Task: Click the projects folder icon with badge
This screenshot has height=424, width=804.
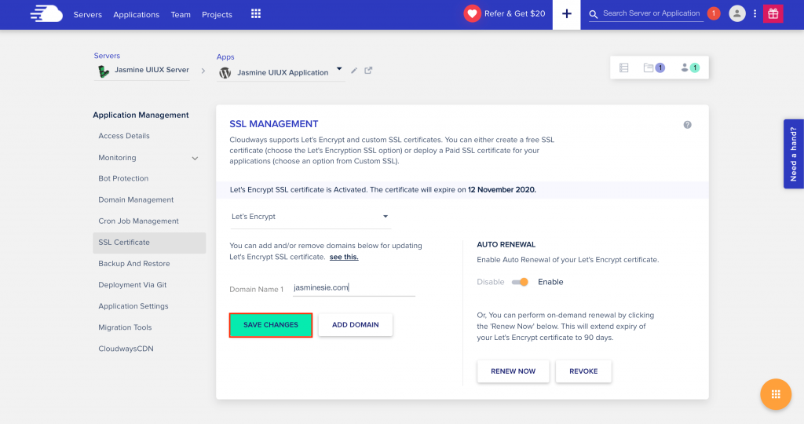Action: tap(654, 68)
